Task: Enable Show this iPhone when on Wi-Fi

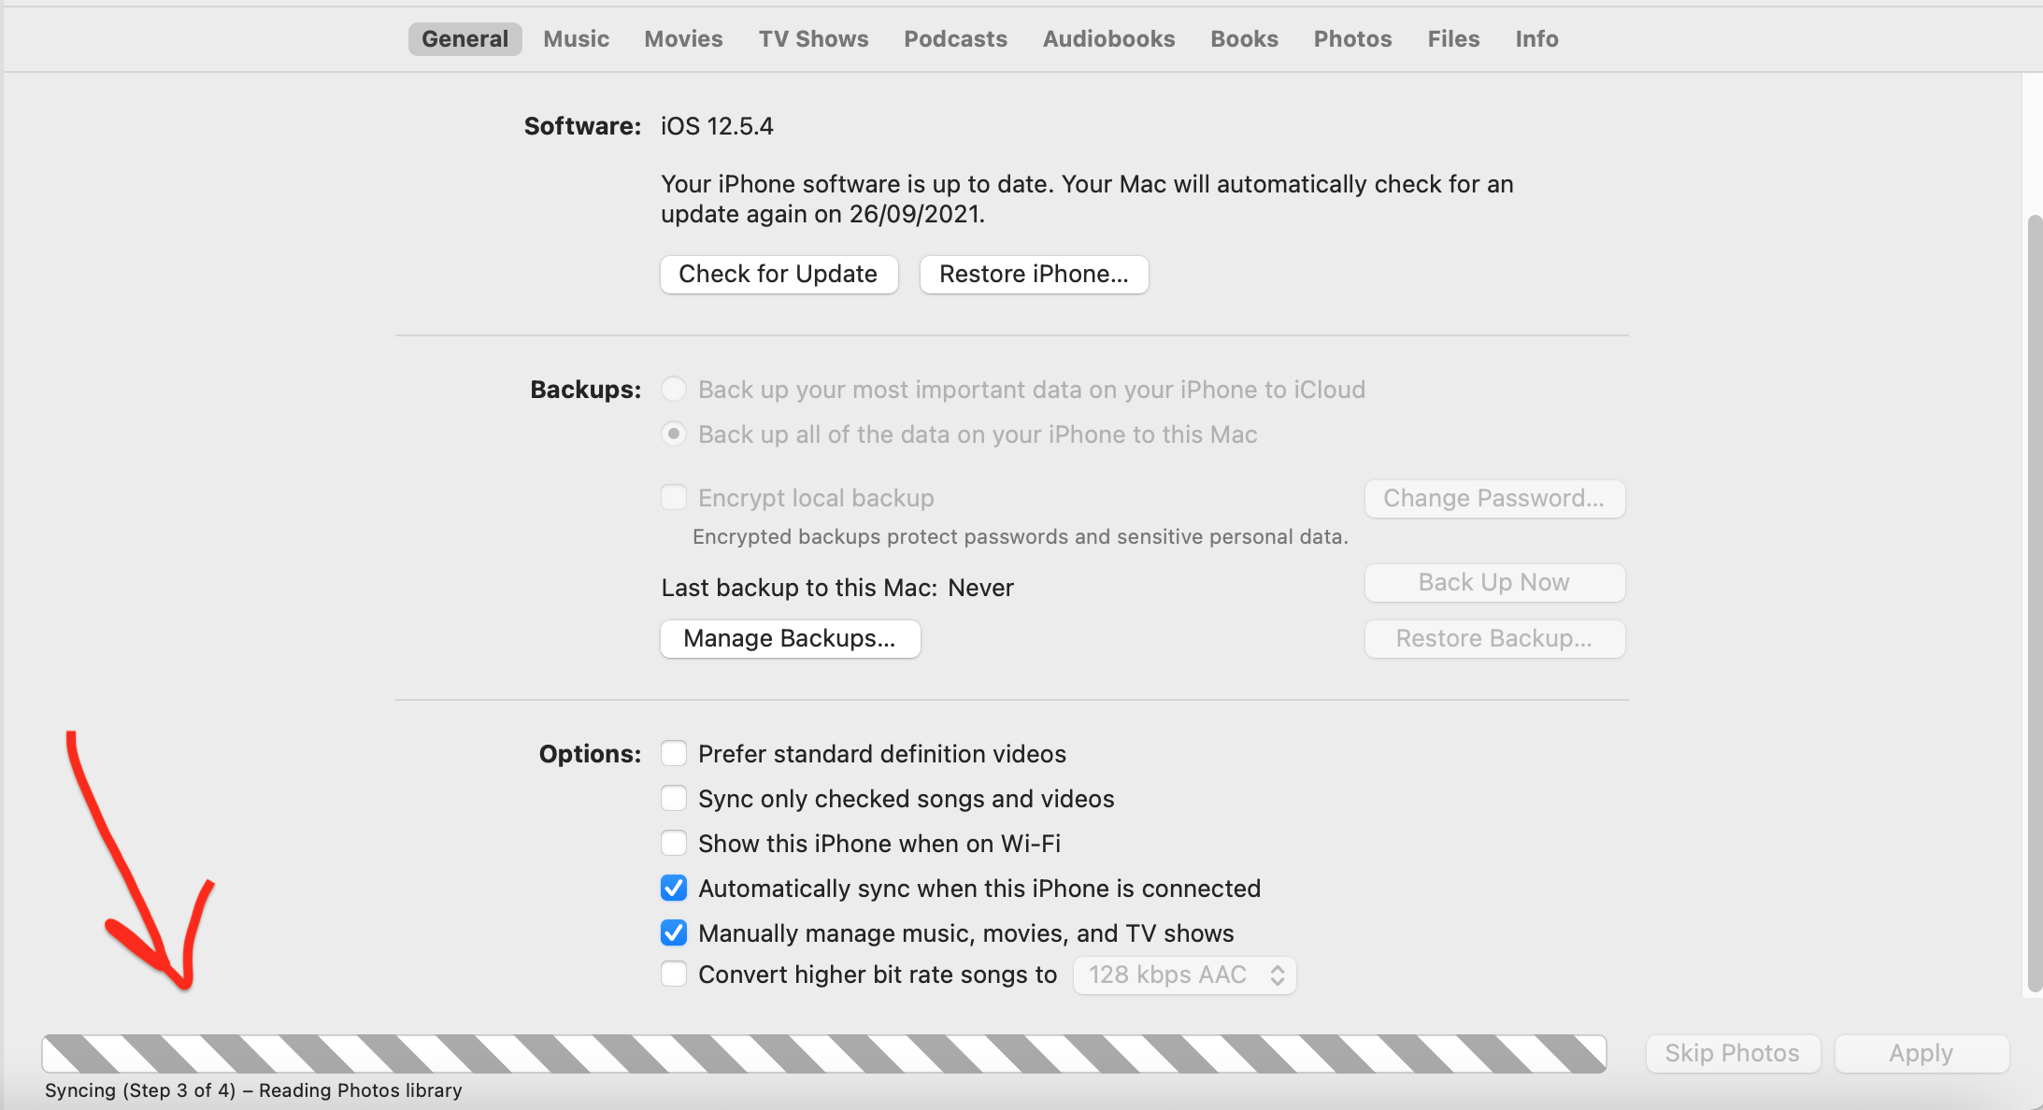Action: pos(674,843)
